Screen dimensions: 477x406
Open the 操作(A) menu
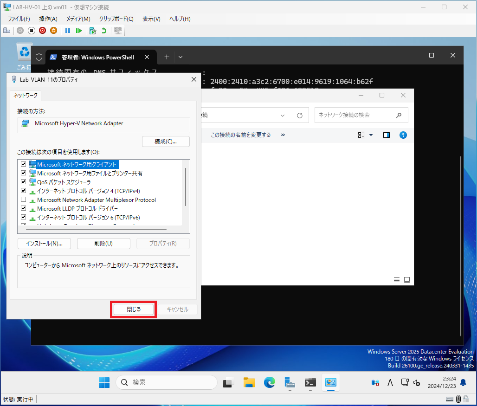coord(48,19)
